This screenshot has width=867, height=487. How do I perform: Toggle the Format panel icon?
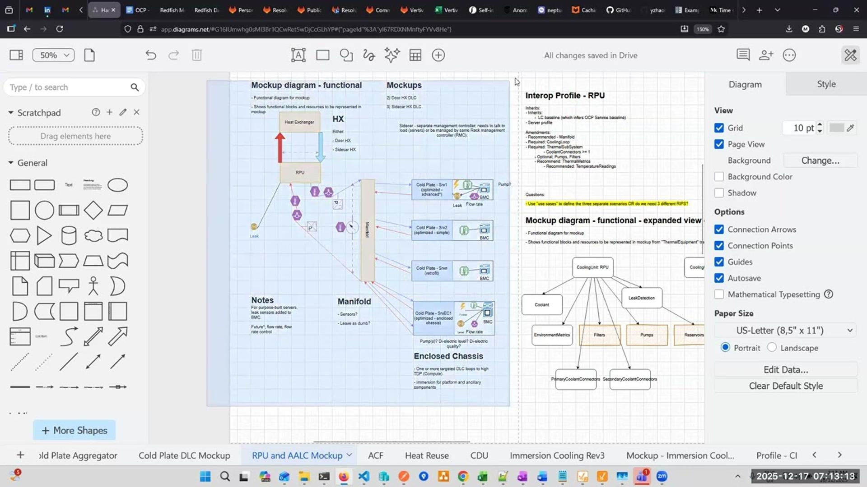pyautogui.click(x=850, y=55)
